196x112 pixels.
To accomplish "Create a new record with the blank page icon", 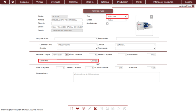I will point(72,109).
